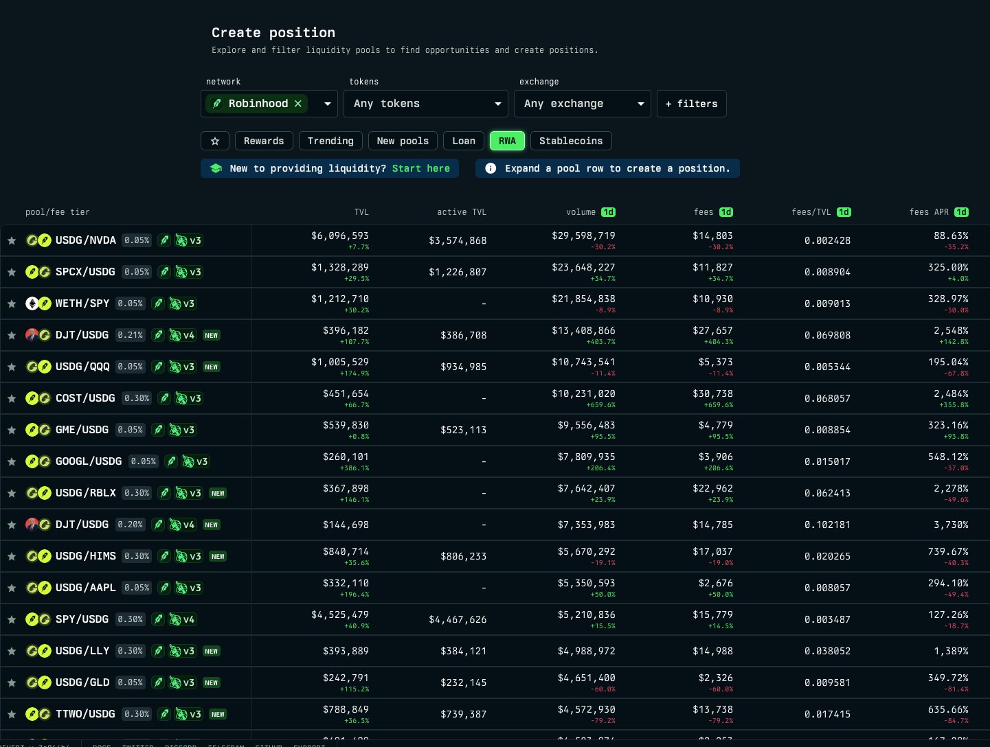
Task: Click the Robinhood network icon on USDG/NVDA row
Action: 164,240
